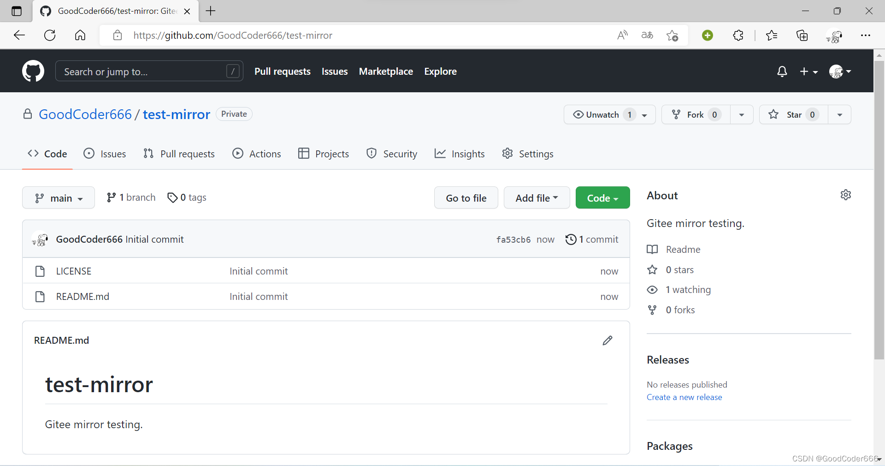View site info via address bar lock icon
The height and width of the screenshot is (466, 885).
point(118,36)
